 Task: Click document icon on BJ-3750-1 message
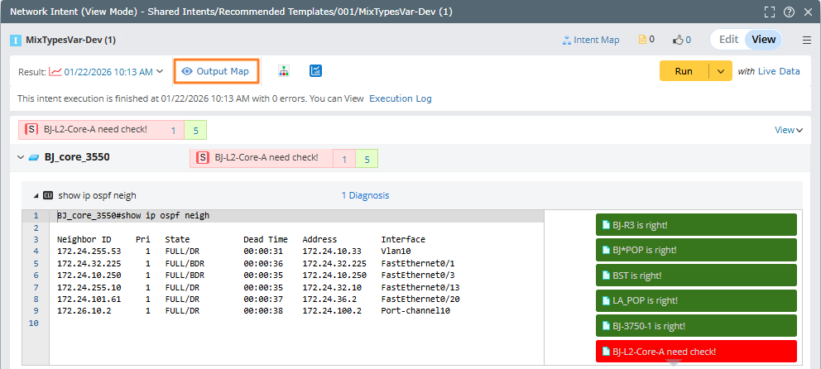coord(607,325)
